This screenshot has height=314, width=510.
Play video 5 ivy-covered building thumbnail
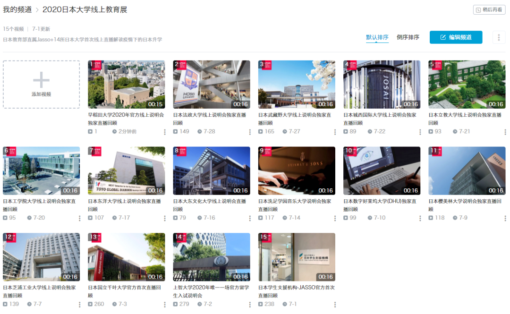(x=467, y=84)
